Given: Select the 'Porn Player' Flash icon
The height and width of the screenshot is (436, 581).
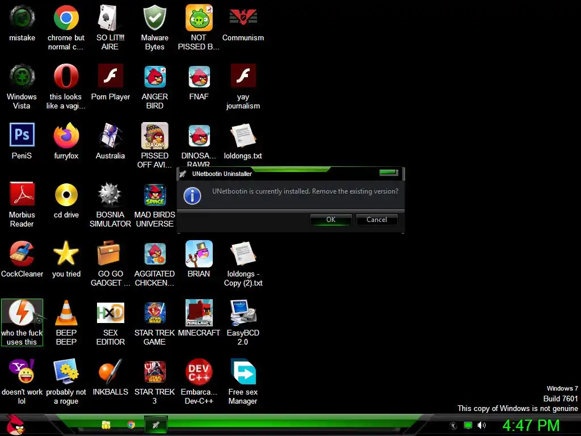Looking at the screenshot, I should click(x=110, y=77).
